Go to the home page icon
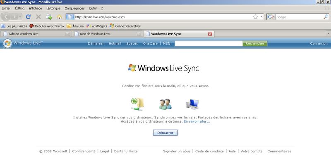Screen dimensions: 331x168 coord(59,17)
